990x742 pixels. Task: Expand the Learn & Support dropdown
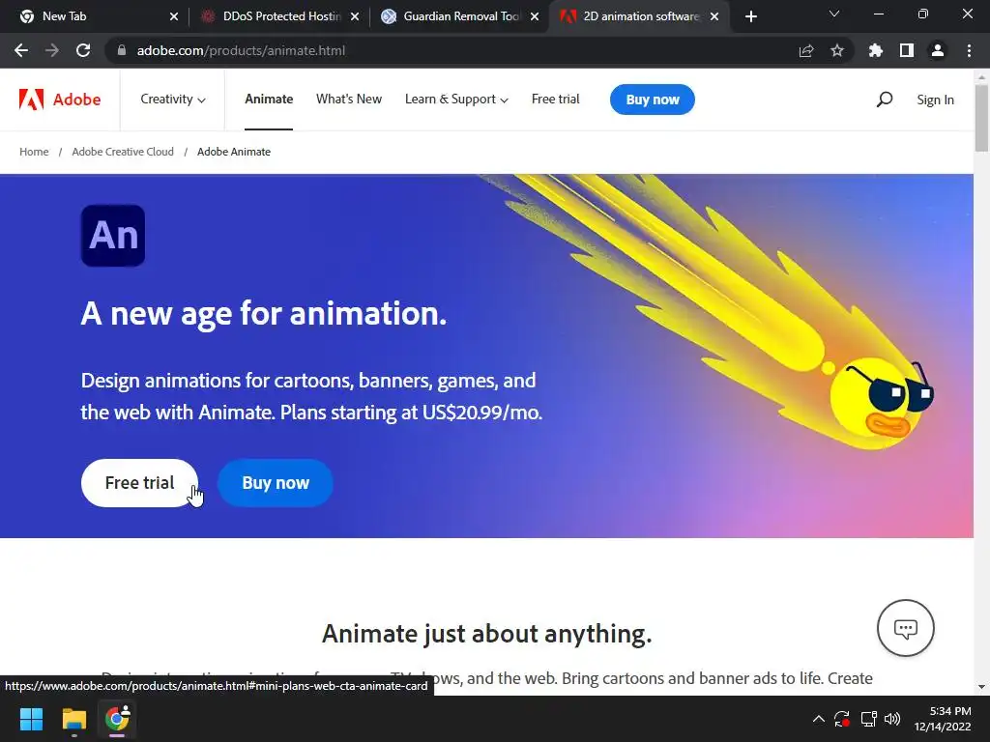tap(456, 100)
